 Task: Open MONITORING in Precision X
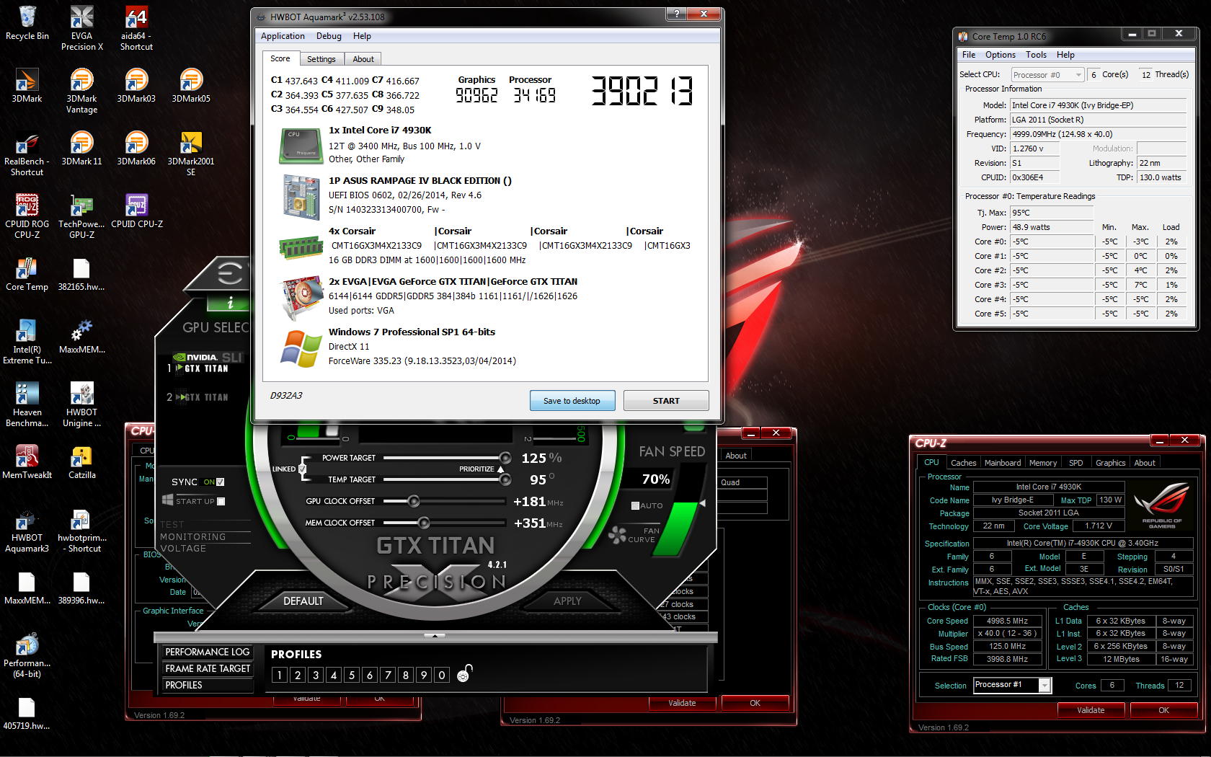click(192, 536)
